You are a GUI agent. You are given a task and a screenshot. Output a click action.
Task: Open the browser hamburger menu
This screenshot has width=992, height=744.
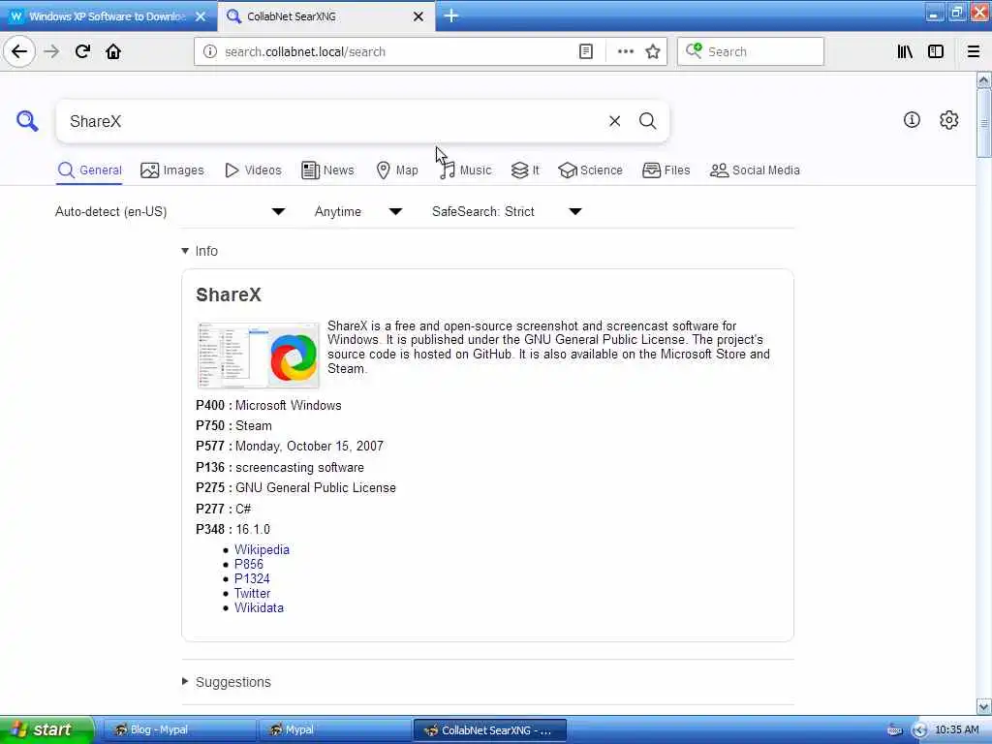click(974, 52)
